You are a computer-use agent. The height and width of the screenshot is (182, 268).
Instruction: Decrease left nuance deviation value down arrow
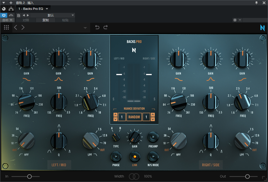tap(115, 119)
